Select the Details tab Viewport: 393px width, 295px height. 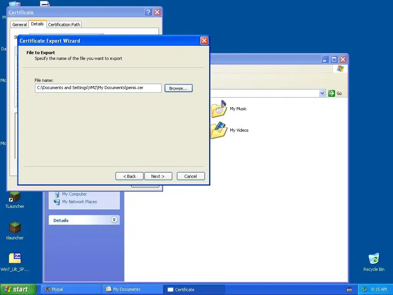click(37, 24)
